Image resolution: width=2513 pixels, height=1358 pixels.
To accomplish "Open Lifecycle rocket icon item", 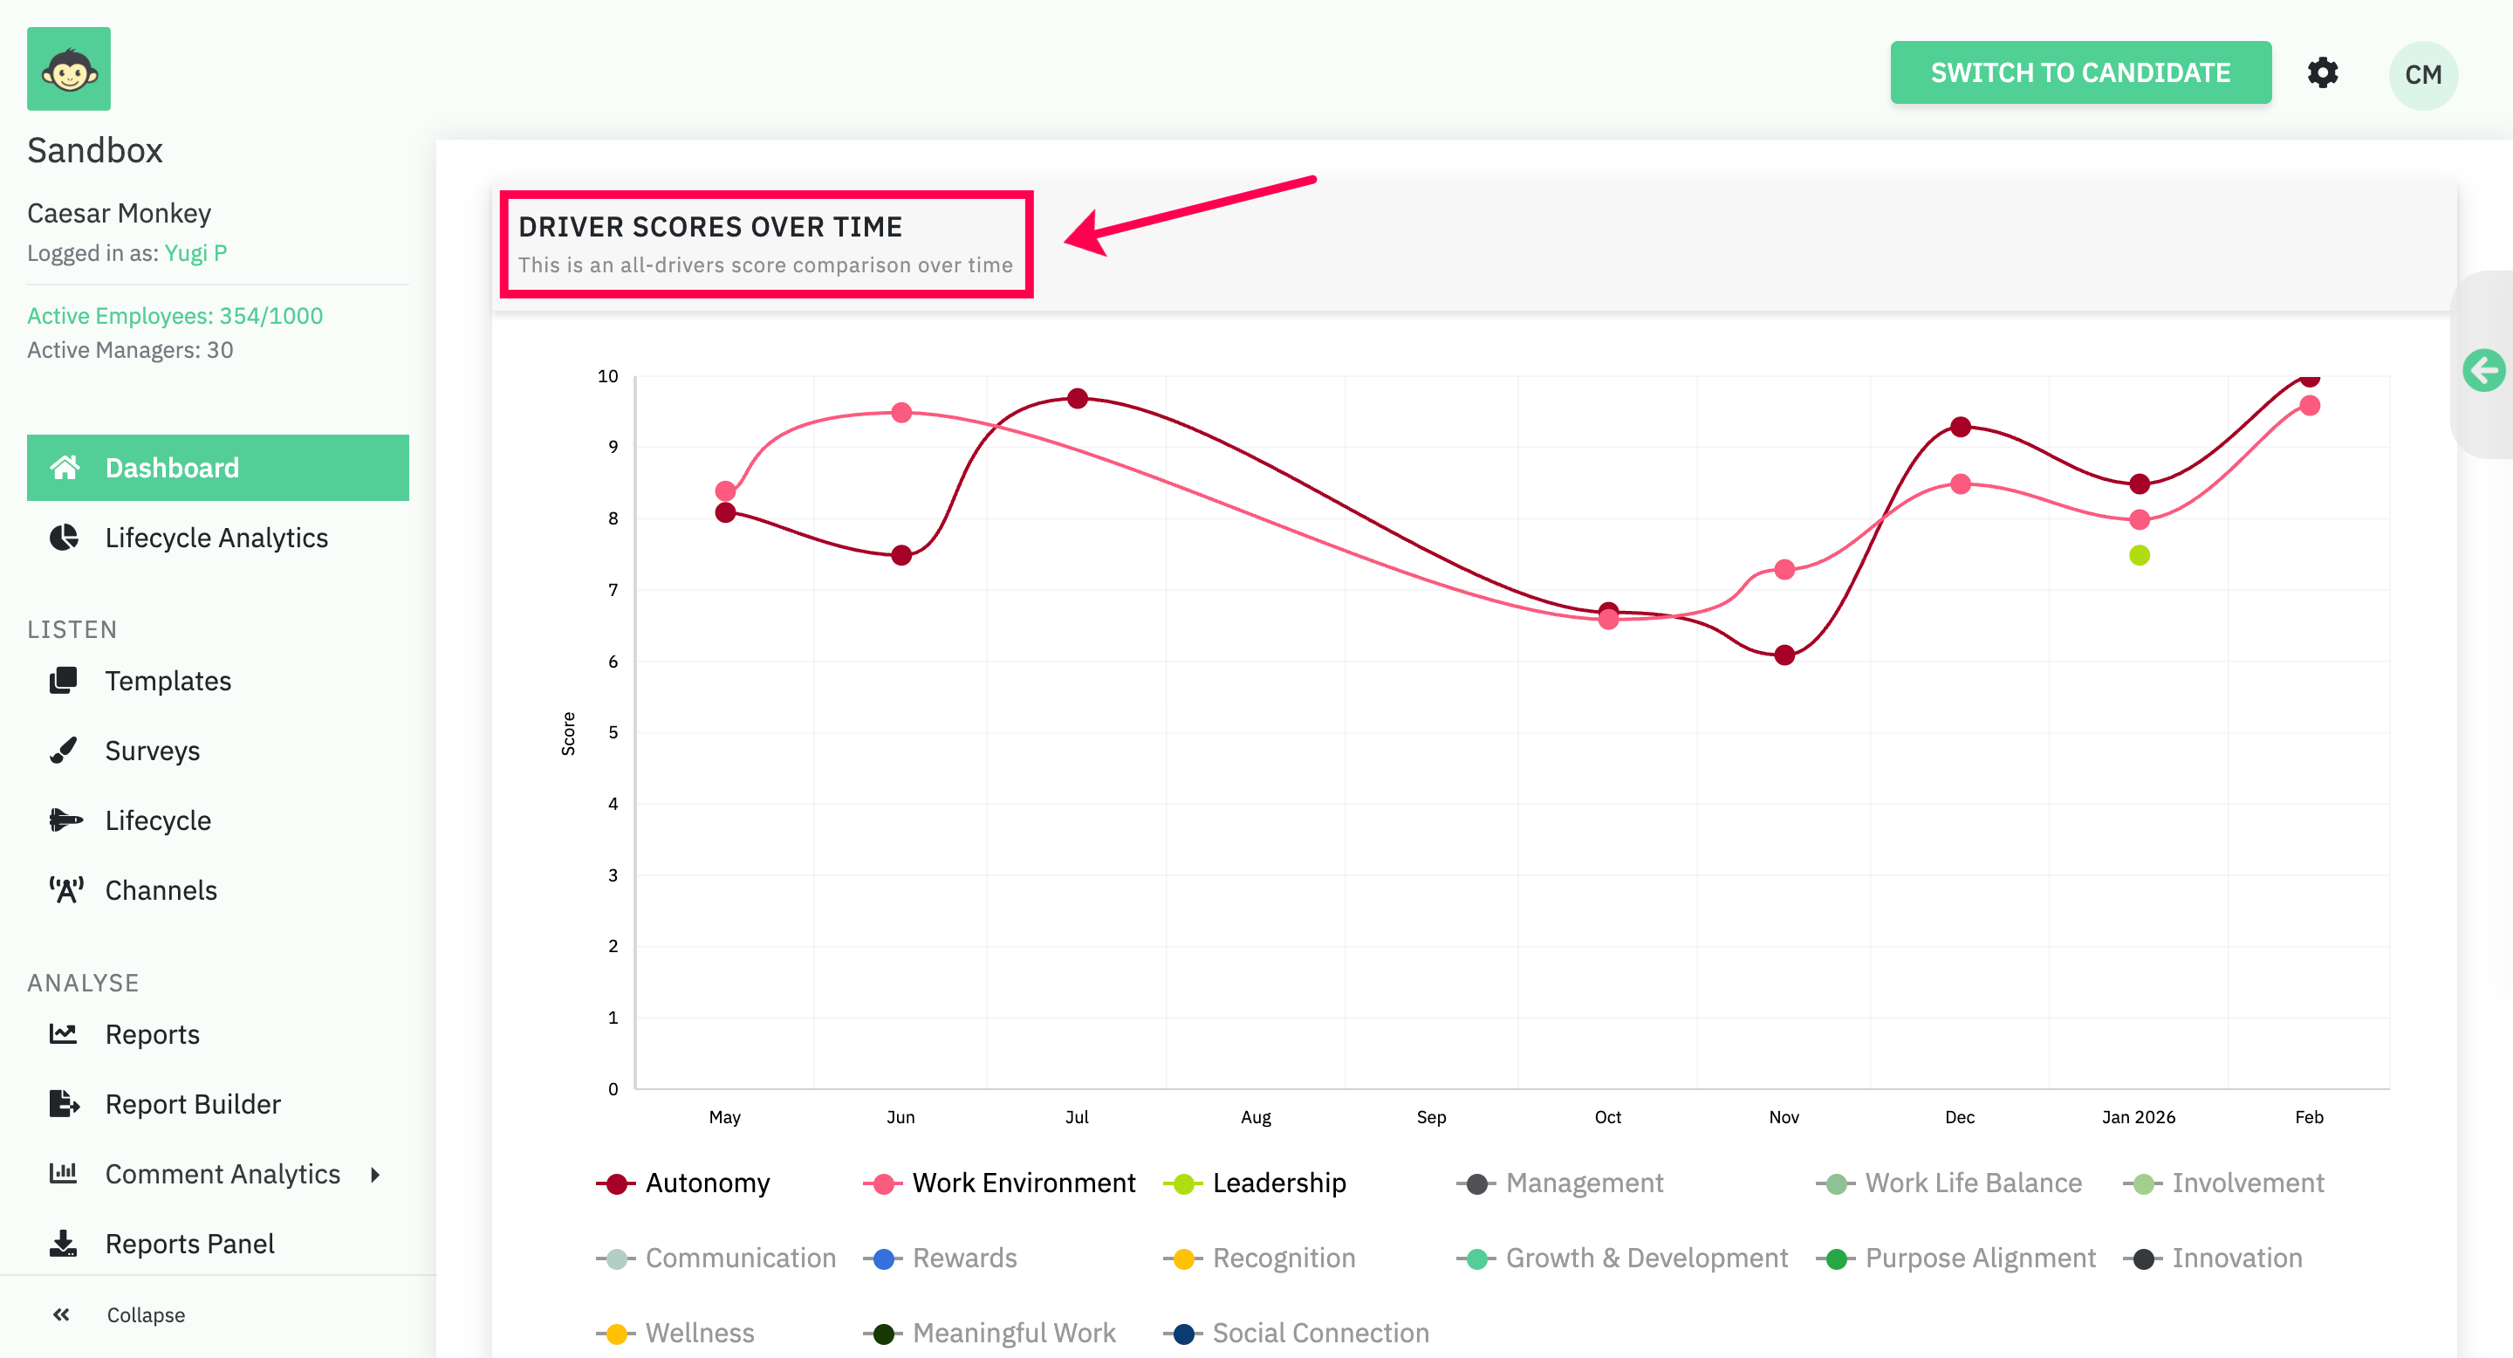I will click(x=64, y=820).
